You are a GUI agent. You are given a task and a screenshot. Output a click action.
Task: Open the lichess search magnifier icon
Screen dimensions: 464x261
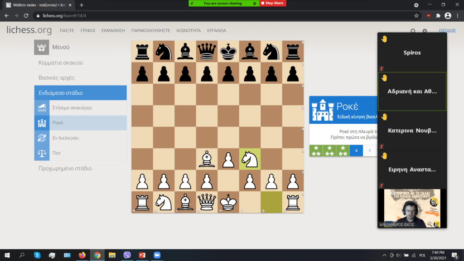tap(413, 31)
